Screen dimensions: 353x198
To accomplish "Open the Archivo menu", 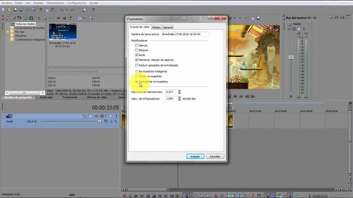I will [7, 3].
